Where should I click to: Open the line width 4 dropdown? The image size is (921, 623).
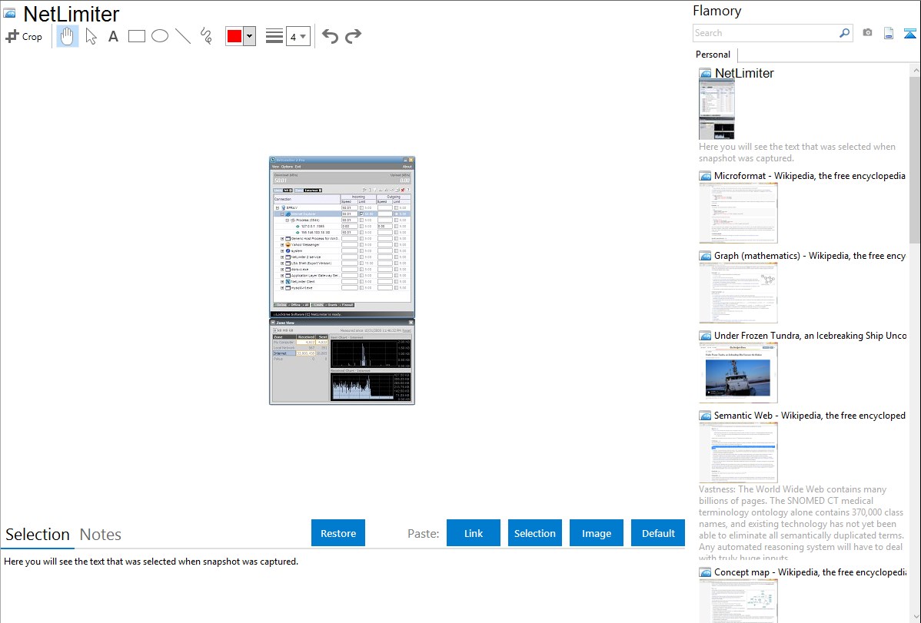pyautogui.click(x=298, y=36)
